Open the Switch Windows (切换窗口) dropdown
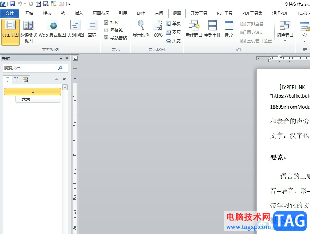 click(285, 32)
